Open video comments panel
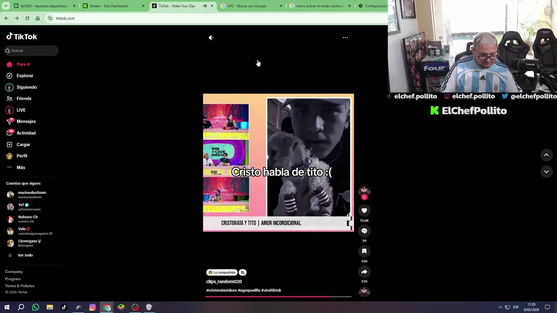Screen dimensions: 557x313 coord(364,231)
